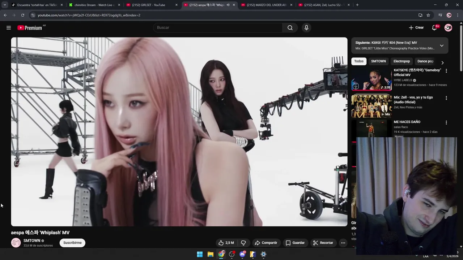Open Chrome tab search dropdown
This screenshot has height=260, width=463.
pos(5,5)
